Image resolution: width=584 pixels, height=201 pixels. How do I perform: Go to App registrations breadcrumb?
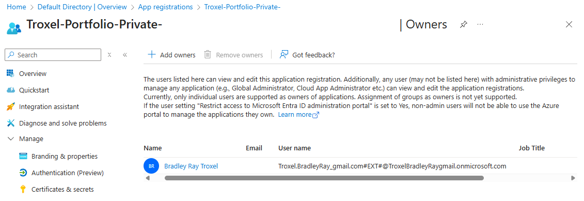[165, 7]
